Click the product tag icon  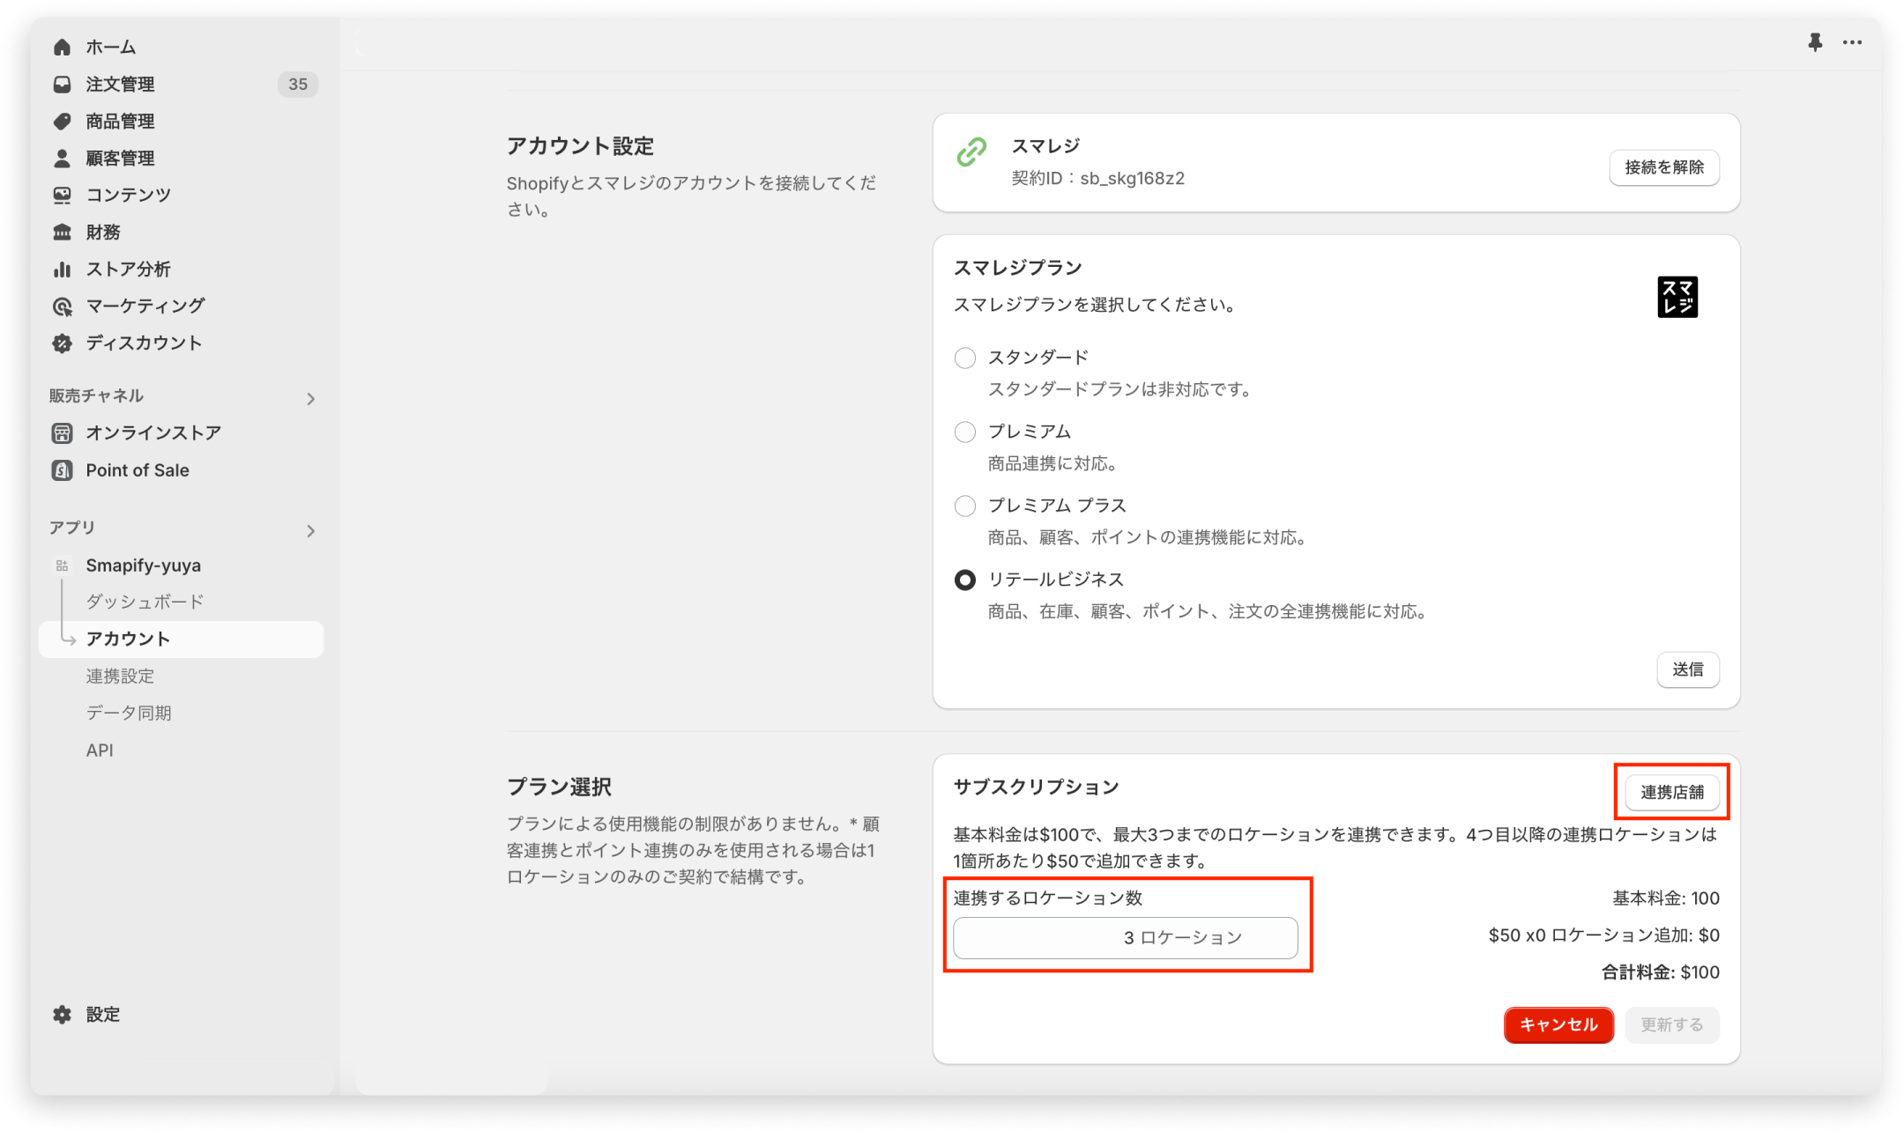(62, 121)
